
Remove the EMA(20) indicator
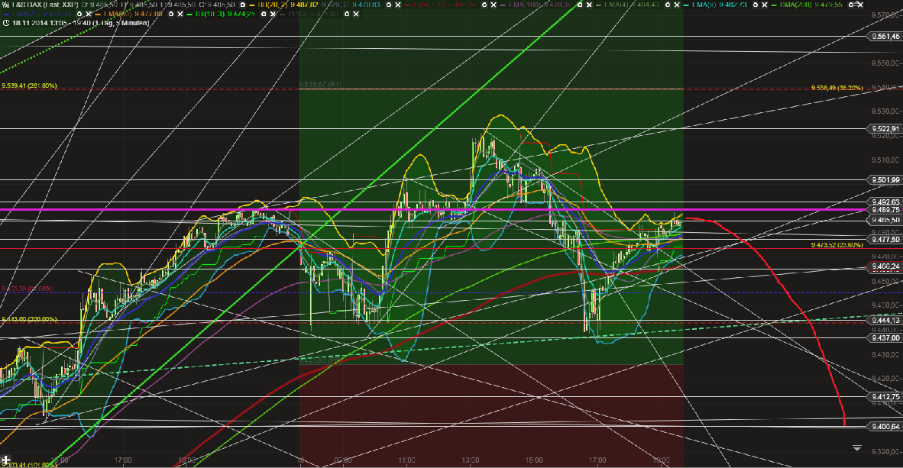89,14
